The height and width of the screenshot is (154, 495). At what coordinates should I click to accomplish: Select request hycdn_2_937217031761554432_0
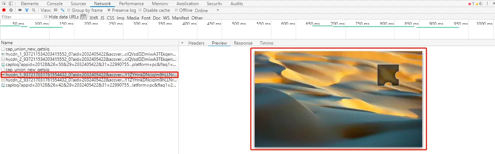pos(89,80)
